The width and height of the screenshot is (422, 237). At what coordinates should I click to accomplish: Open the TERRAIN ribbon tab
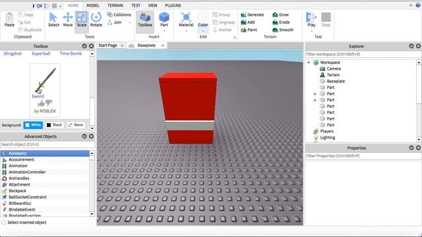point(115,5)
